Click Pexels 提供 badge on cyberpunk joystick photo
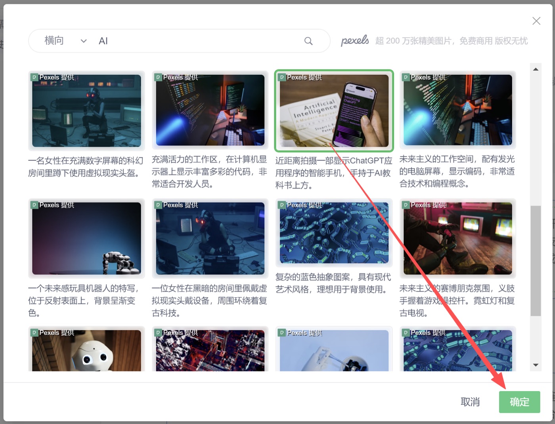This screenshot has height=424, width=555. coord(425,205)
